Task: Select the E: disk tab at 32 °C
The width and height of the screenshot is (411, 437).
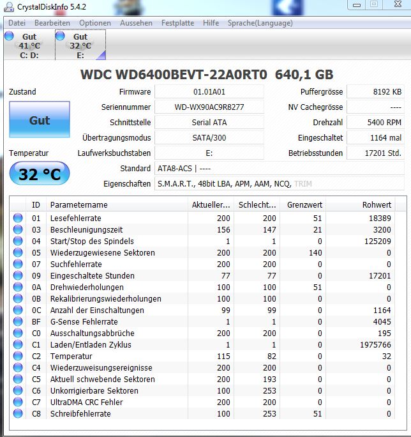Action: 80,45
